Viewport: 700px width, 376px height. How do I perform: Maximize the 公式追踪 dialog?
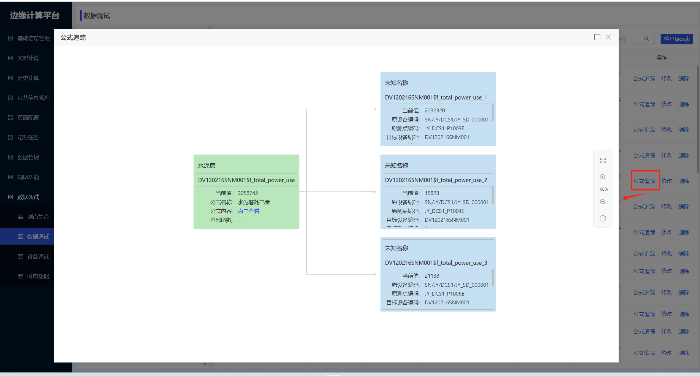click(x=597, y=37)
